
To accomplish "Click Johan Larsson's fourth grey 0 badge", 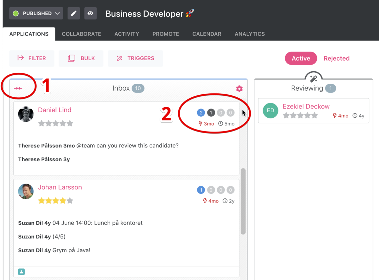I will point(230,190).
